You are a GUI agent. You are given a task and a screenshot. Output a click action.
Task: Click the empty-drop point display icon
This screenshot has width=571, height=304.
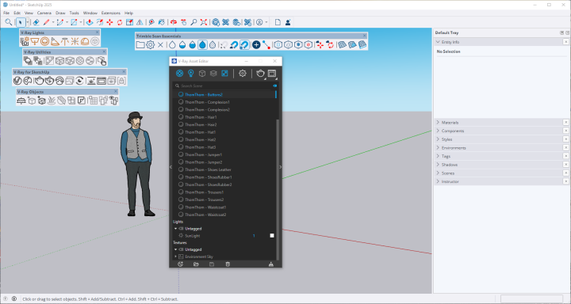pos(172,44)
